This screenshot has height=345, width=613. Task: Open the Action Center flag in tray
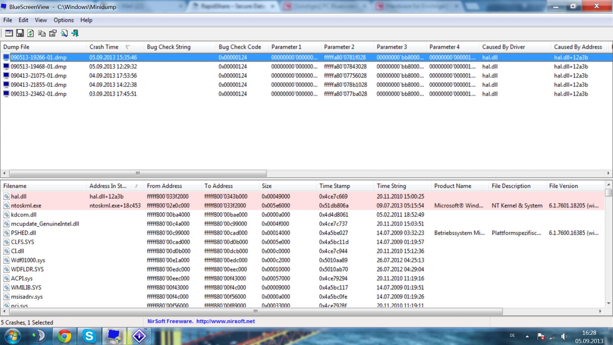[541, 336]
